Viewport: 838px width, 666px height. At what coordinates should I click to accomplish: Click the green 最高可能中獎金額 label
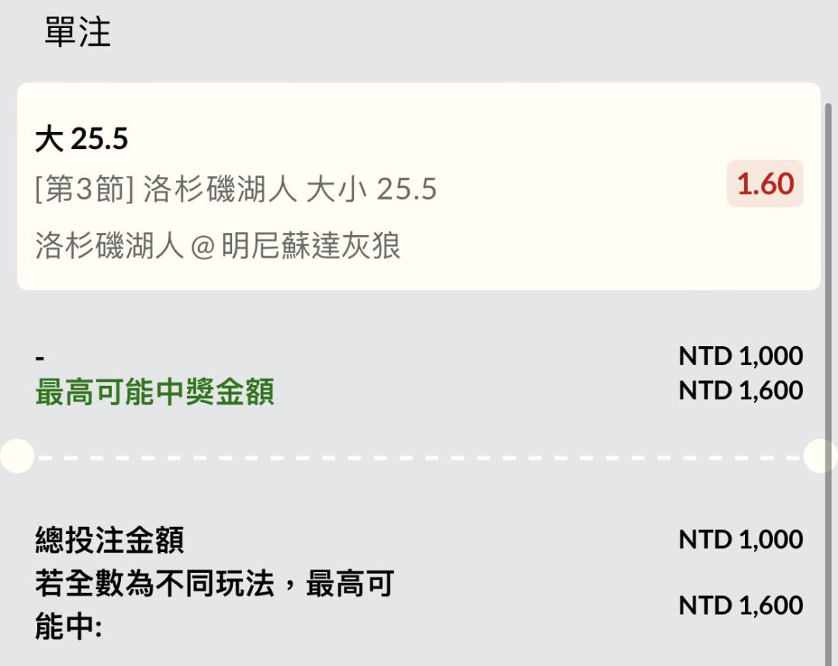click(x=154, y=393)
